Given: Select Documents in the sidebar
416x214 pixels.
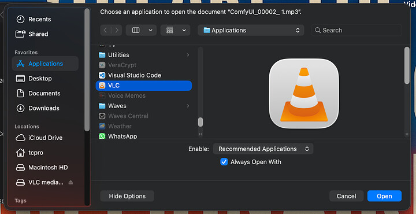Looking at the screenshot, I should (45, 93).
